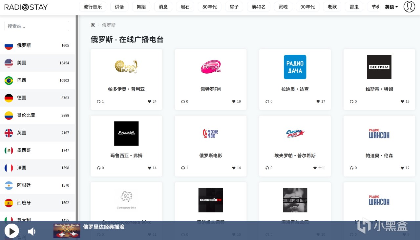
Task: Mute the volume speaker icon
Action: click(32, 232)
